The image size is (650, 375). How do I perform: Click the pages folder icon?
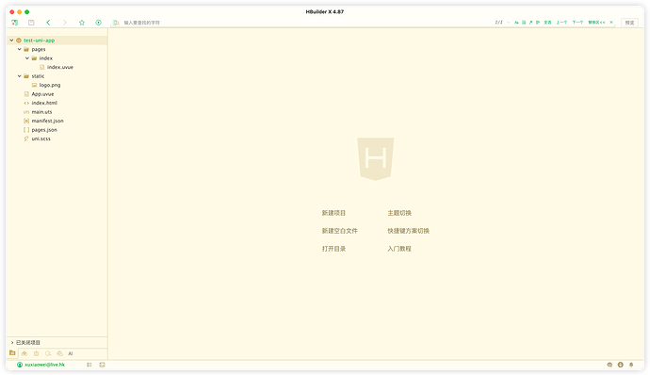coord(26,49)
